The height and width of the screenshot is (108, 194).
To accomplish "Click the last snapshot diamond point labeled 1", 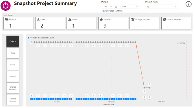I will (150, 88).
